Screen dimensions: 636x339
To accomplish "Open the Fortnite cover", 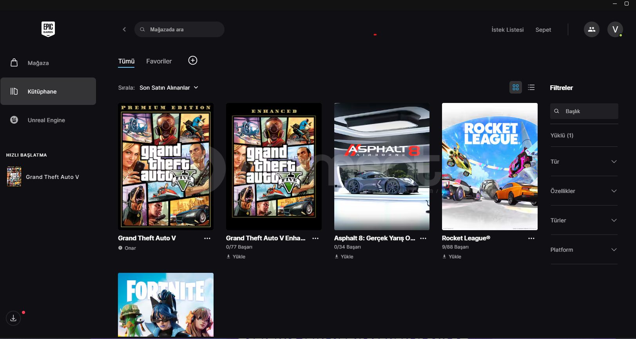I will [166, 305].
